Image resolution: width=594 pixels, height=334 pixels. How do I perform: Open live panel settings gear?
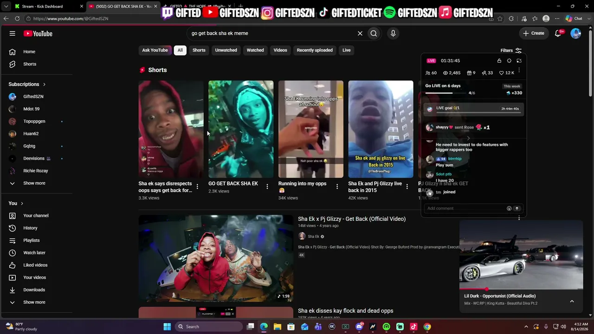coord(509,61)
